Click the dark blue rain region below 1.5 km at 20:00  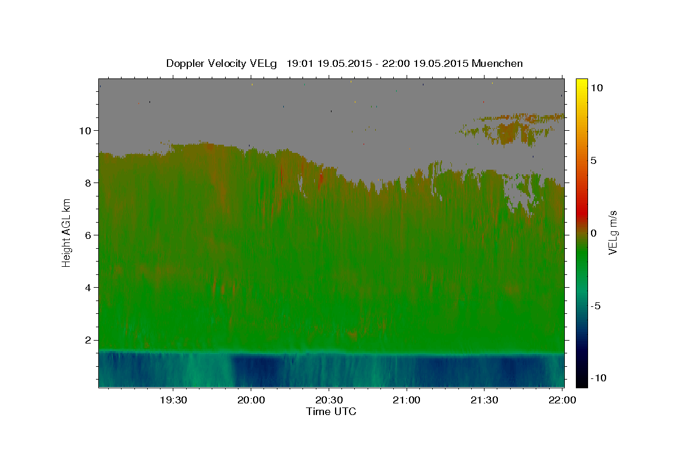point(256,371)
